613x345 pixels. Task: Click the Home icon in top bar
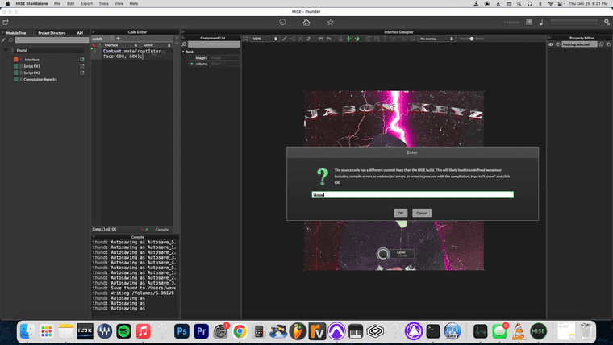tap(306, 23)
